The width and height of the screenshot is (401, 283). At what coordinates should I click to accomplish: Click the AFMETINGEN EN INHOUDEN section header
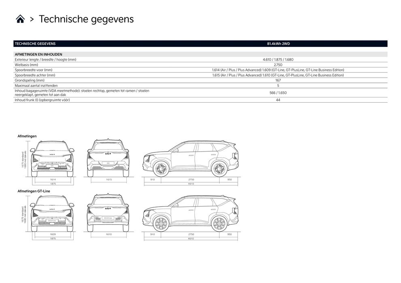38,54
